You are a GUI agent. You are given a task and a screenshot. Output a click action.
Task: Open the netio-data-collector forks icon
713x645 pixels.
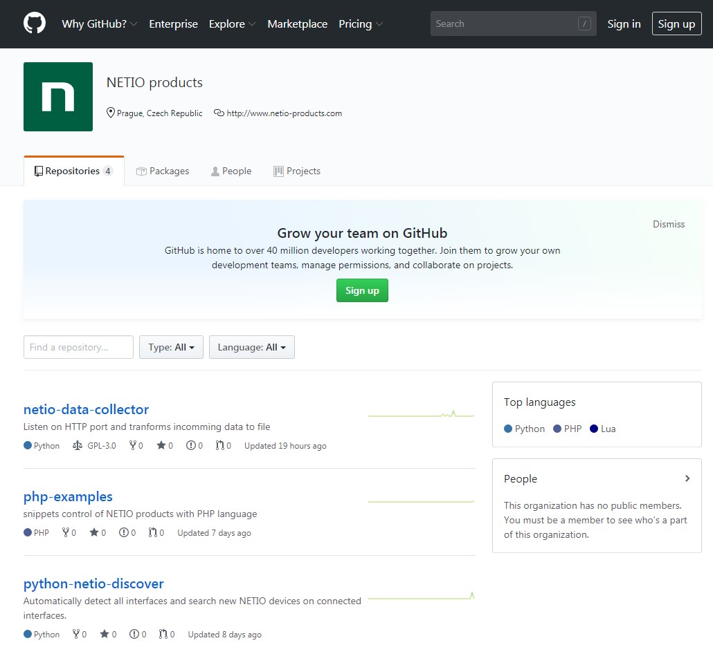pos(133,445)
